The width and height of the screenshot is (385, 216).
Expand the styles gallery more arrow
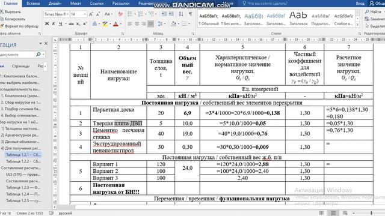(358, 25)
